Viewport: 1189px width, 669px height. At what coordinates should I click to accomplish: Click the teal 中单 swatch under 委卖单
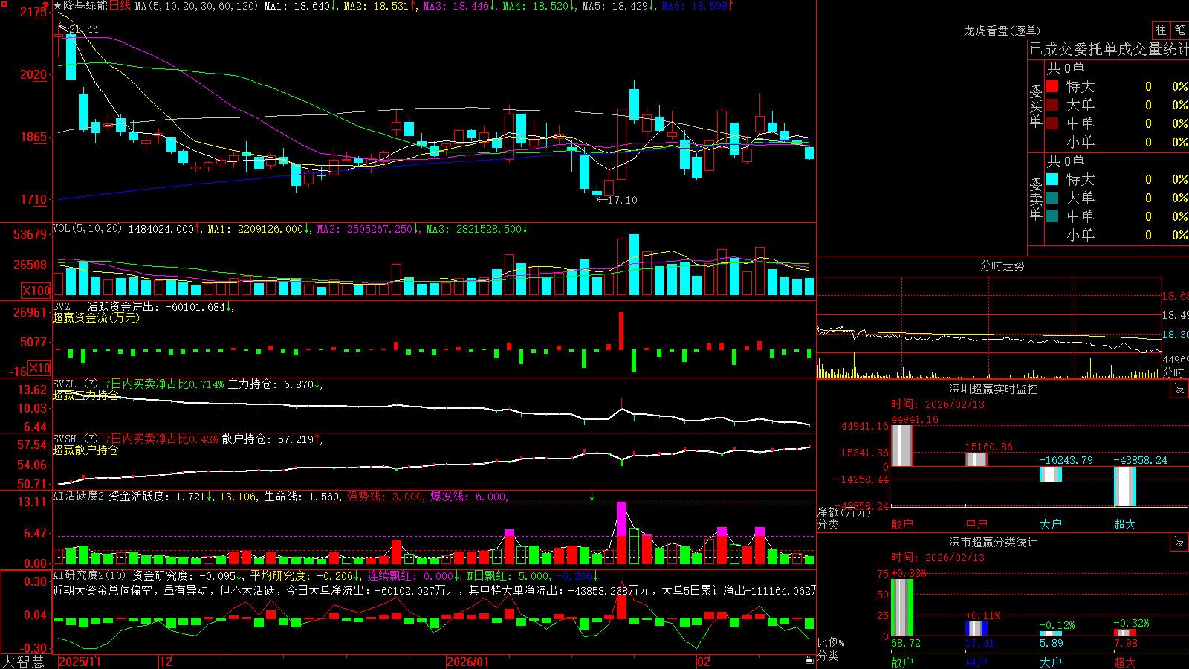click(x=1052, y=216)
